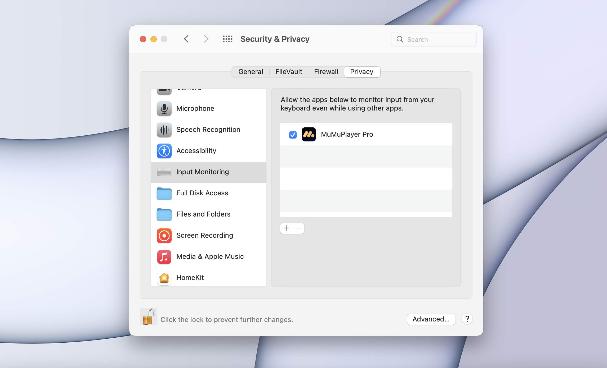
Task: Open the Accessibility icon in the sidebar
Action: [164, 151]
